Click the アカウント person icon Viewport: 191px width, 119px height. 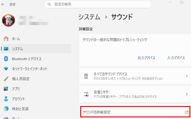(x=6, y=99)
